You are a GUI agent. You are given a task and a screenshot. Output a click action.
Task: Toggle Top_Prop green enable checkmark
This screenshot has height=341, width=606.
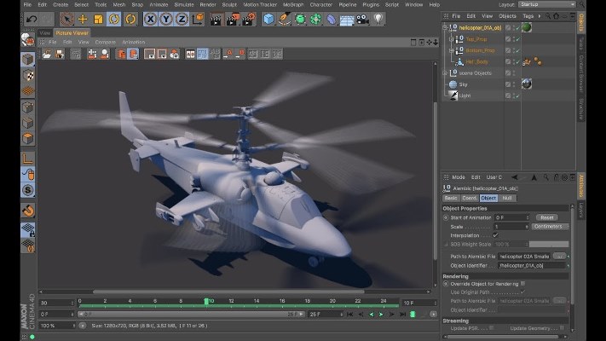(x=518, y=39)
